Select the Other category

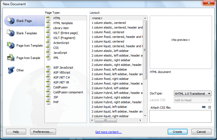[x=20, y=70]
